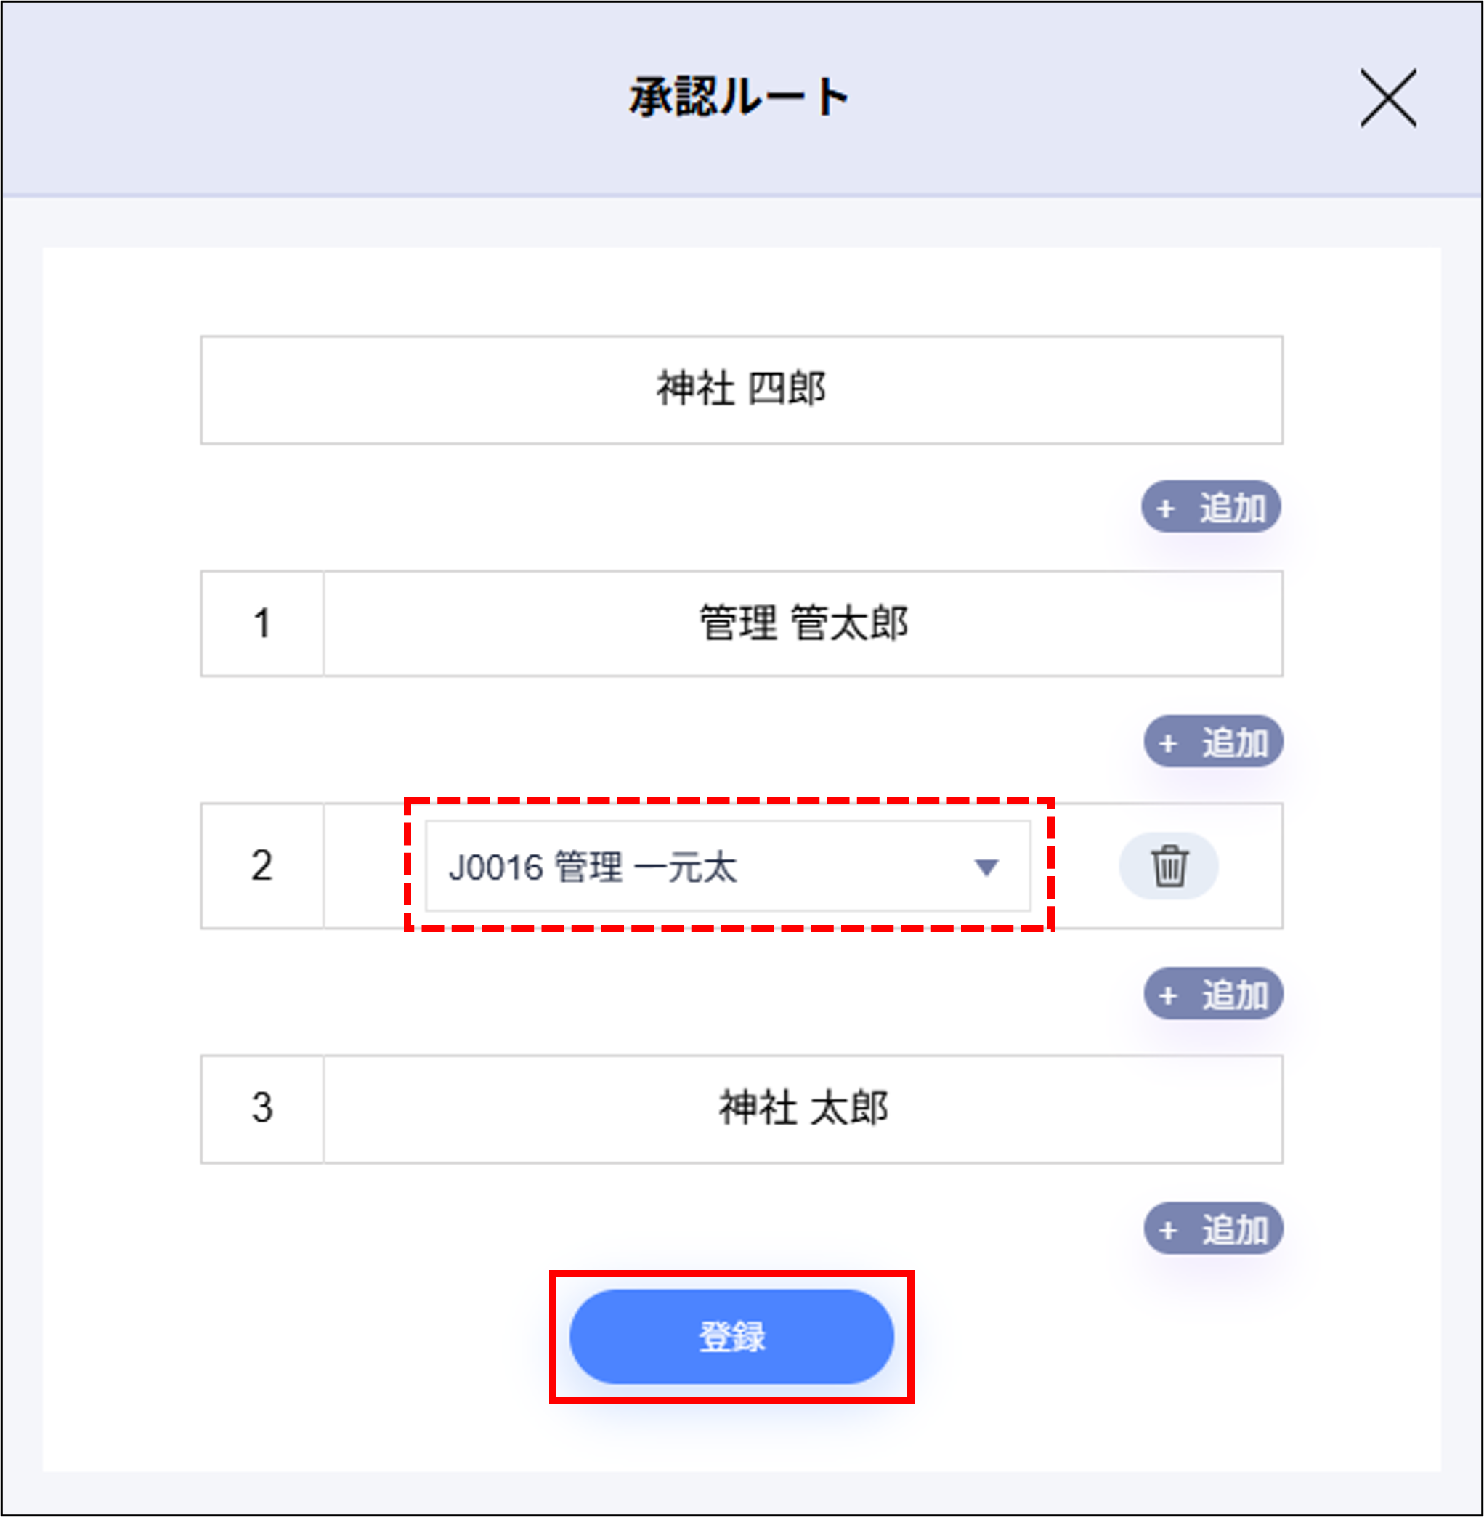Click the plus icon on the first 追加 button
The image size is (1484, 1517).
pos(1164,509)
